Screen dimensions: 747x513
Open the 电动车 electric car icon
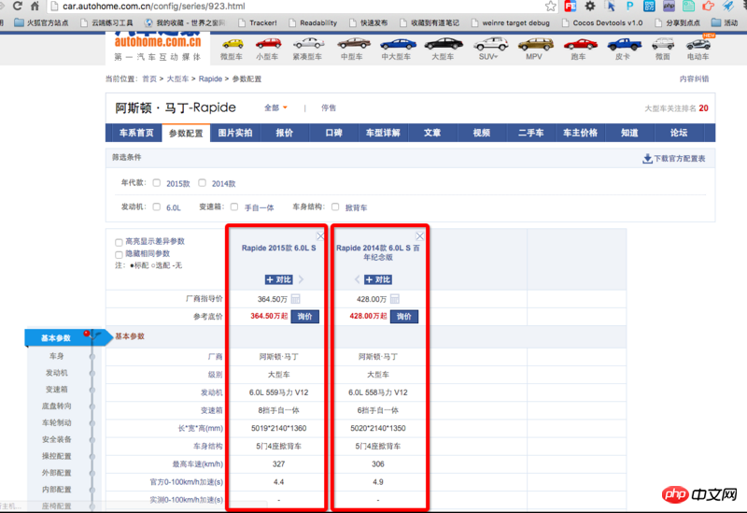point(698,44)
